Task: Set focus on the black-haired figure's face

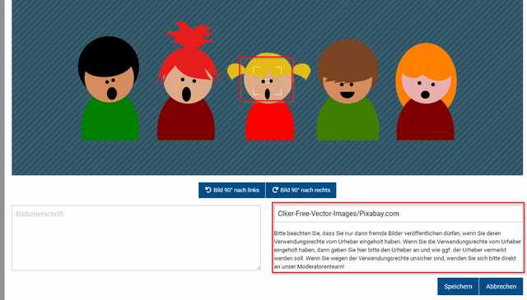Action: pyautogui.click(x=110, y=85)
